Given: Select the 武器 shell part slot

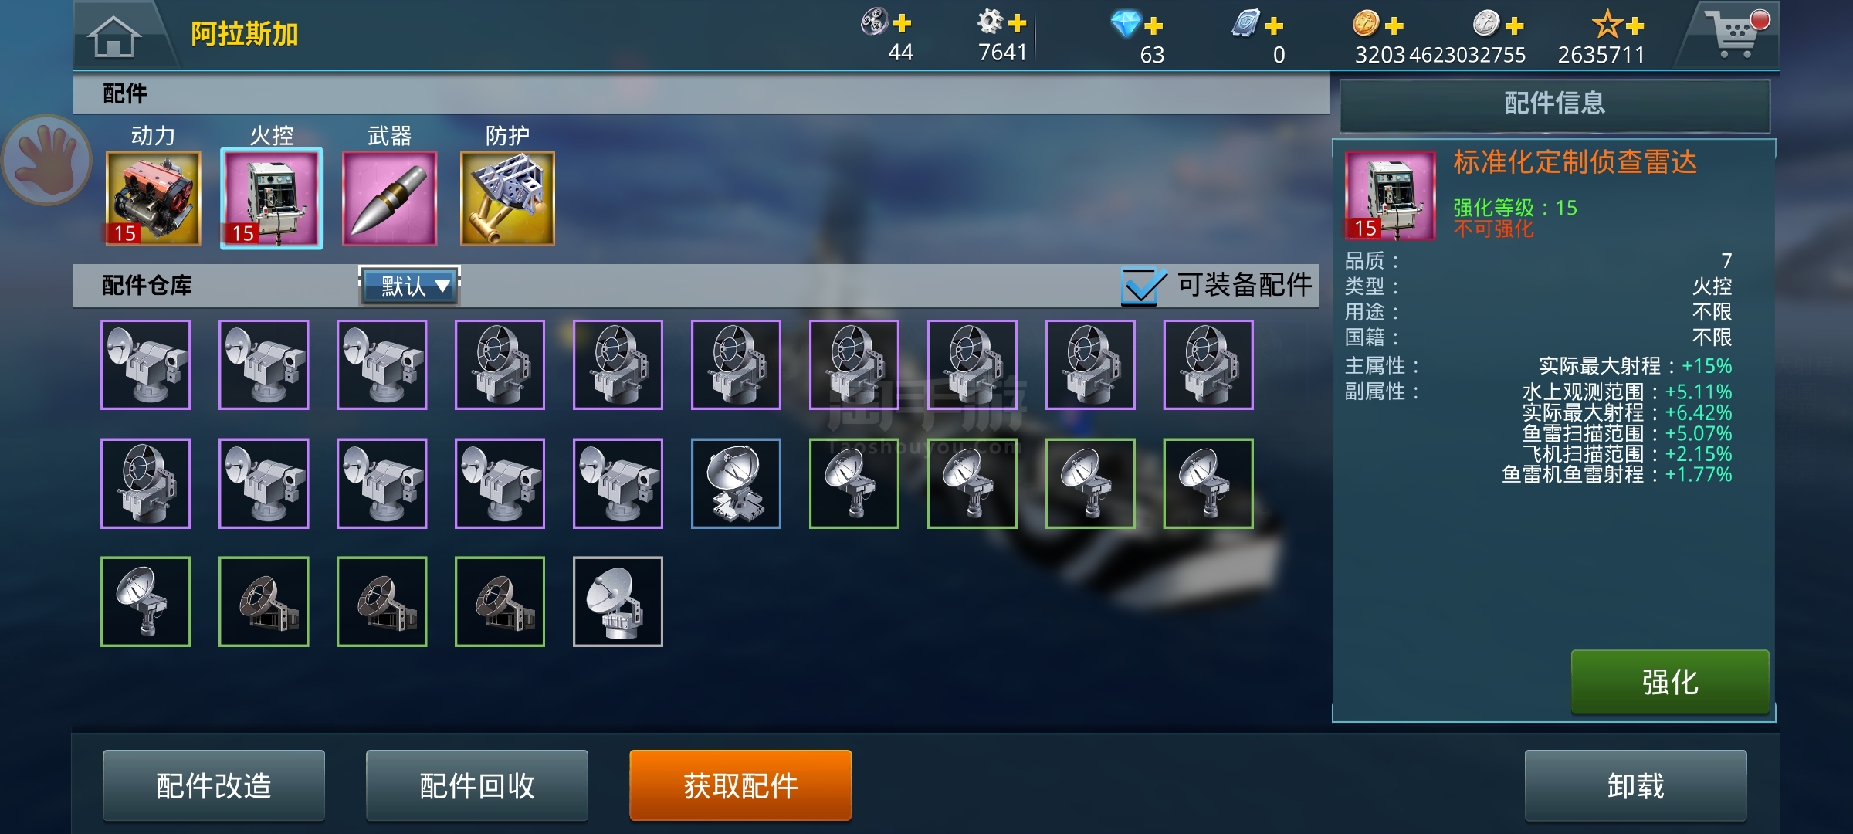Looking at the screenshot, I should click(x=389, y=198).
